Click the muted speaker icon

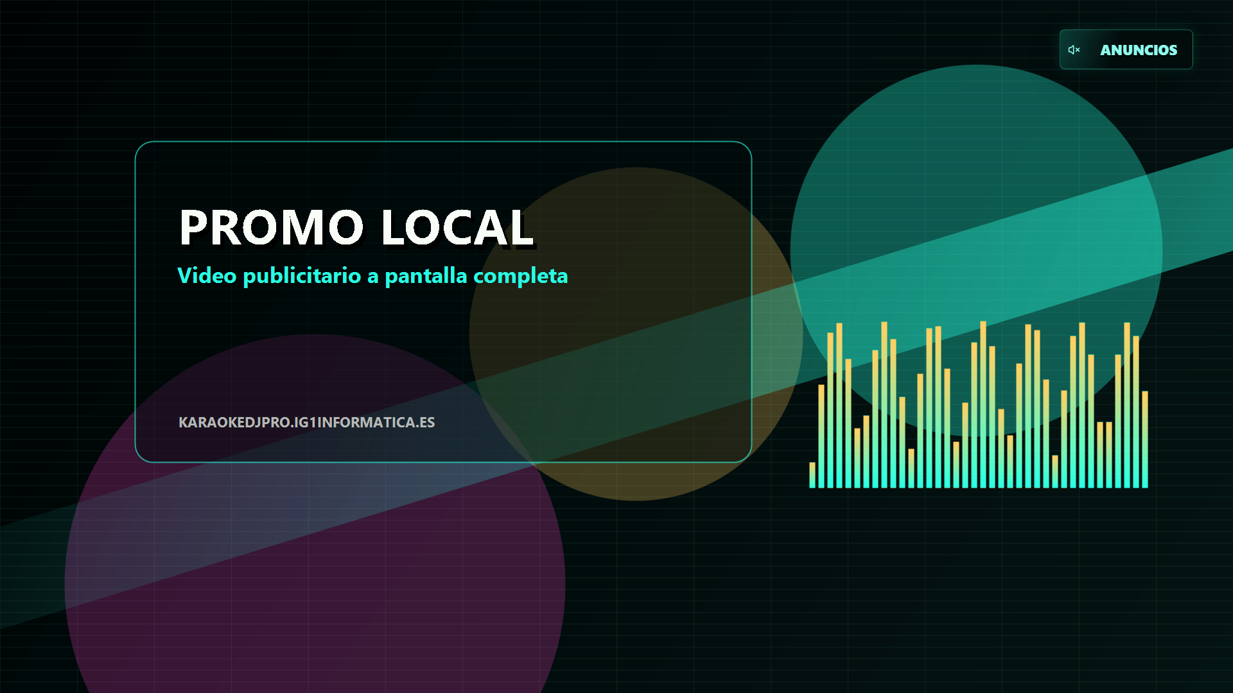(1074, 50)
